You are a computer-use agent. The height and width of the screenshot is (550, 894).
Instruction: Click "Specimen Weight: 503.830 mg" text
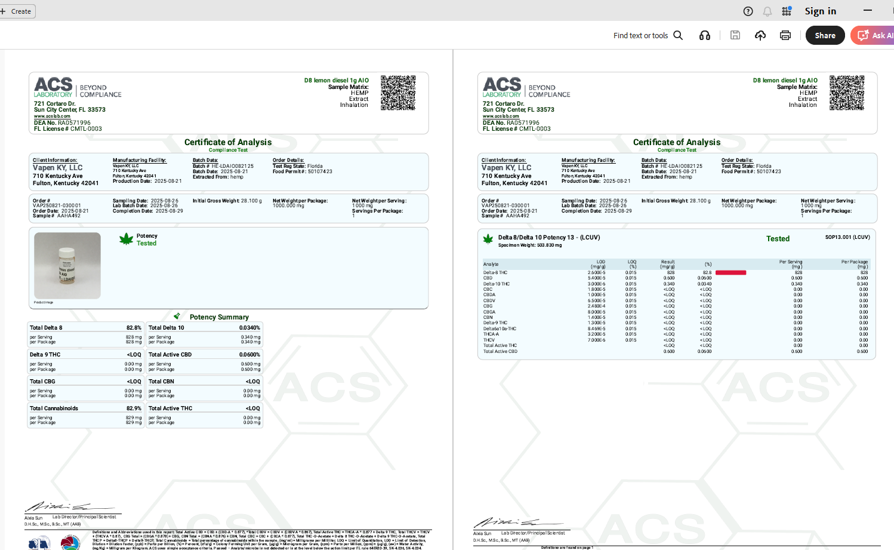coord(530,245)
